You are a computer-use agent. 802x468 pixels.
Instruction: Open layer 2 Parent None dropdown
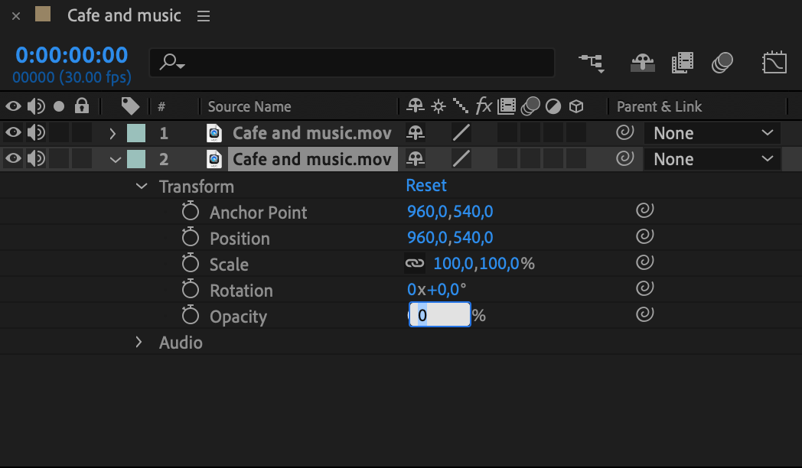[x=712, y=159]
